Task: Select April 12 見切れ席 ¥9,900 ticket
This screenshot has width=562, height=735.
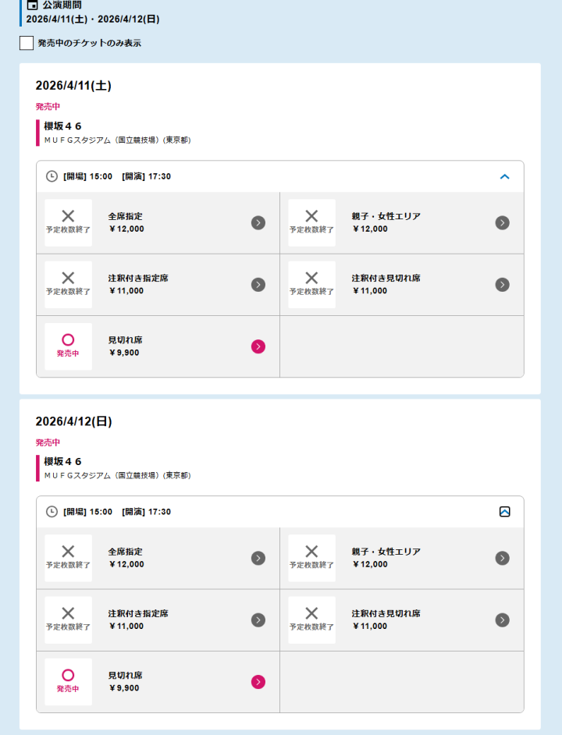Action: [x=156, y=682]
